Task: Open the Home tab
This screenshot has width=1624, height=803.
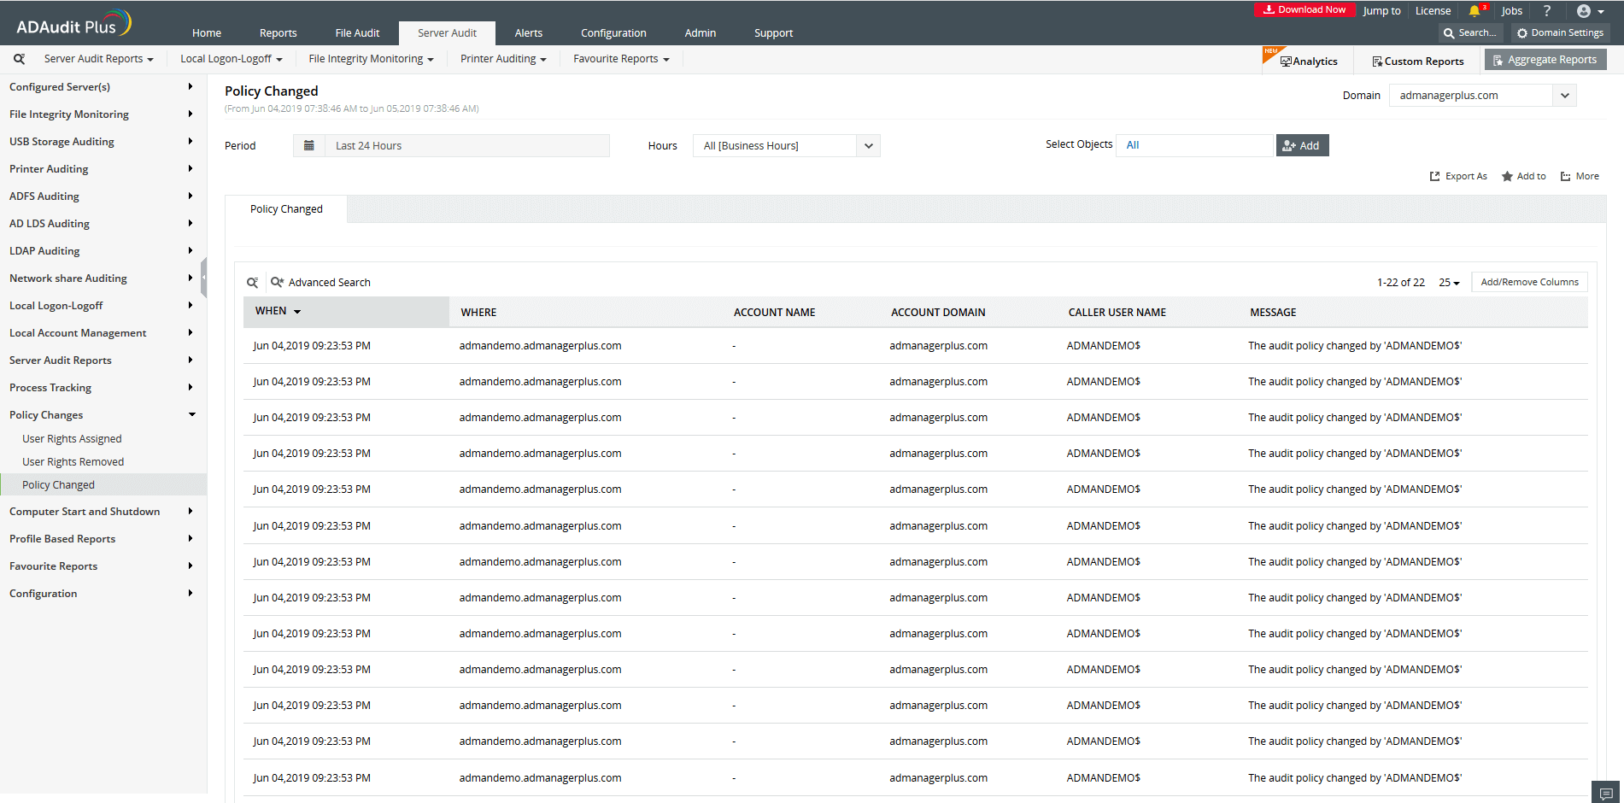Action: pyautogui.click(x=207, y=33)
